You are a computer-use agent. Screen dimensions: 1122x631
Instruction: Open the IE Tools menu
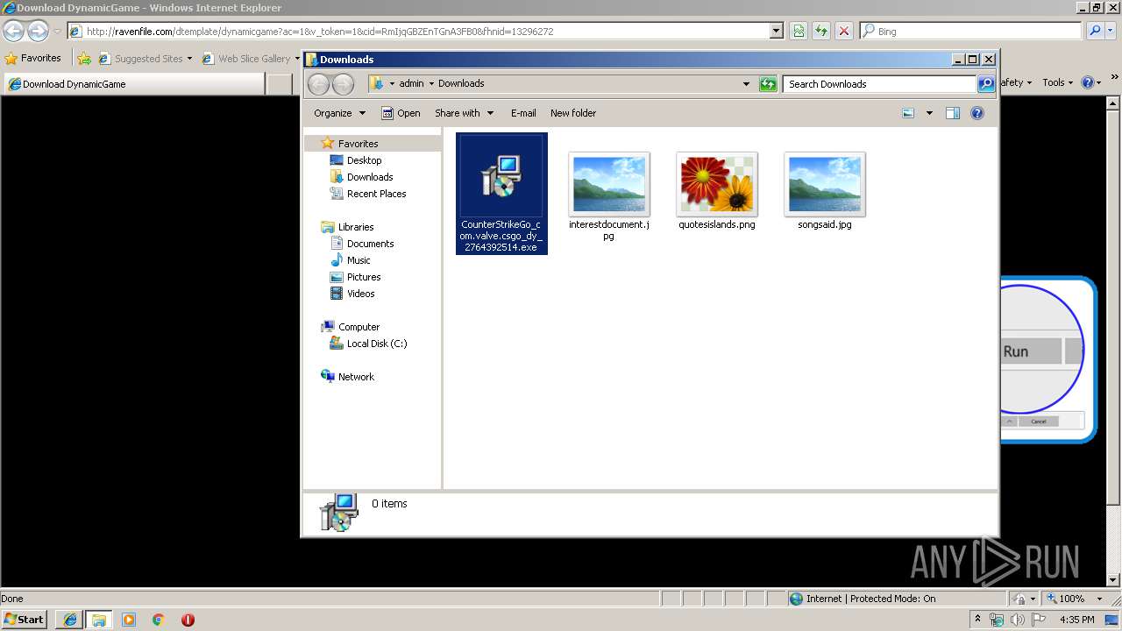click(x=1058, y=82)
